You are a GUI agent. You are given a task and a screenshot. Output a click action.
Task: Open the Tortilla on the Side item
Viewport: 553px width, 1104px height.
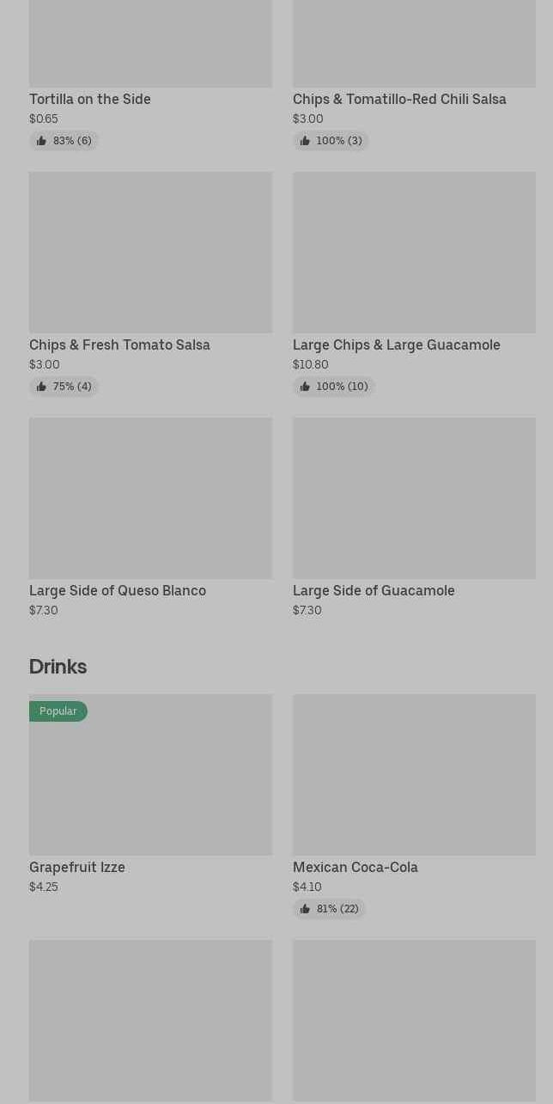click(89, 99)
